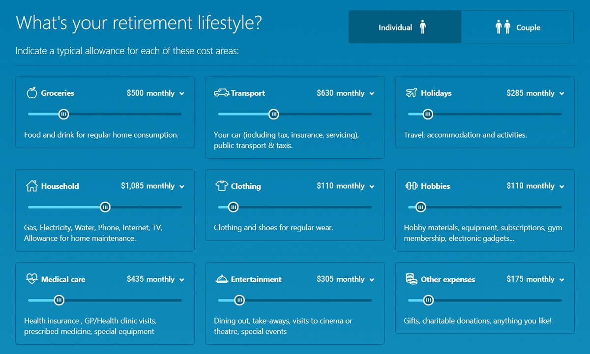
Task: Click the Hobbies dumbbell icon
Action: click(412, 186)
